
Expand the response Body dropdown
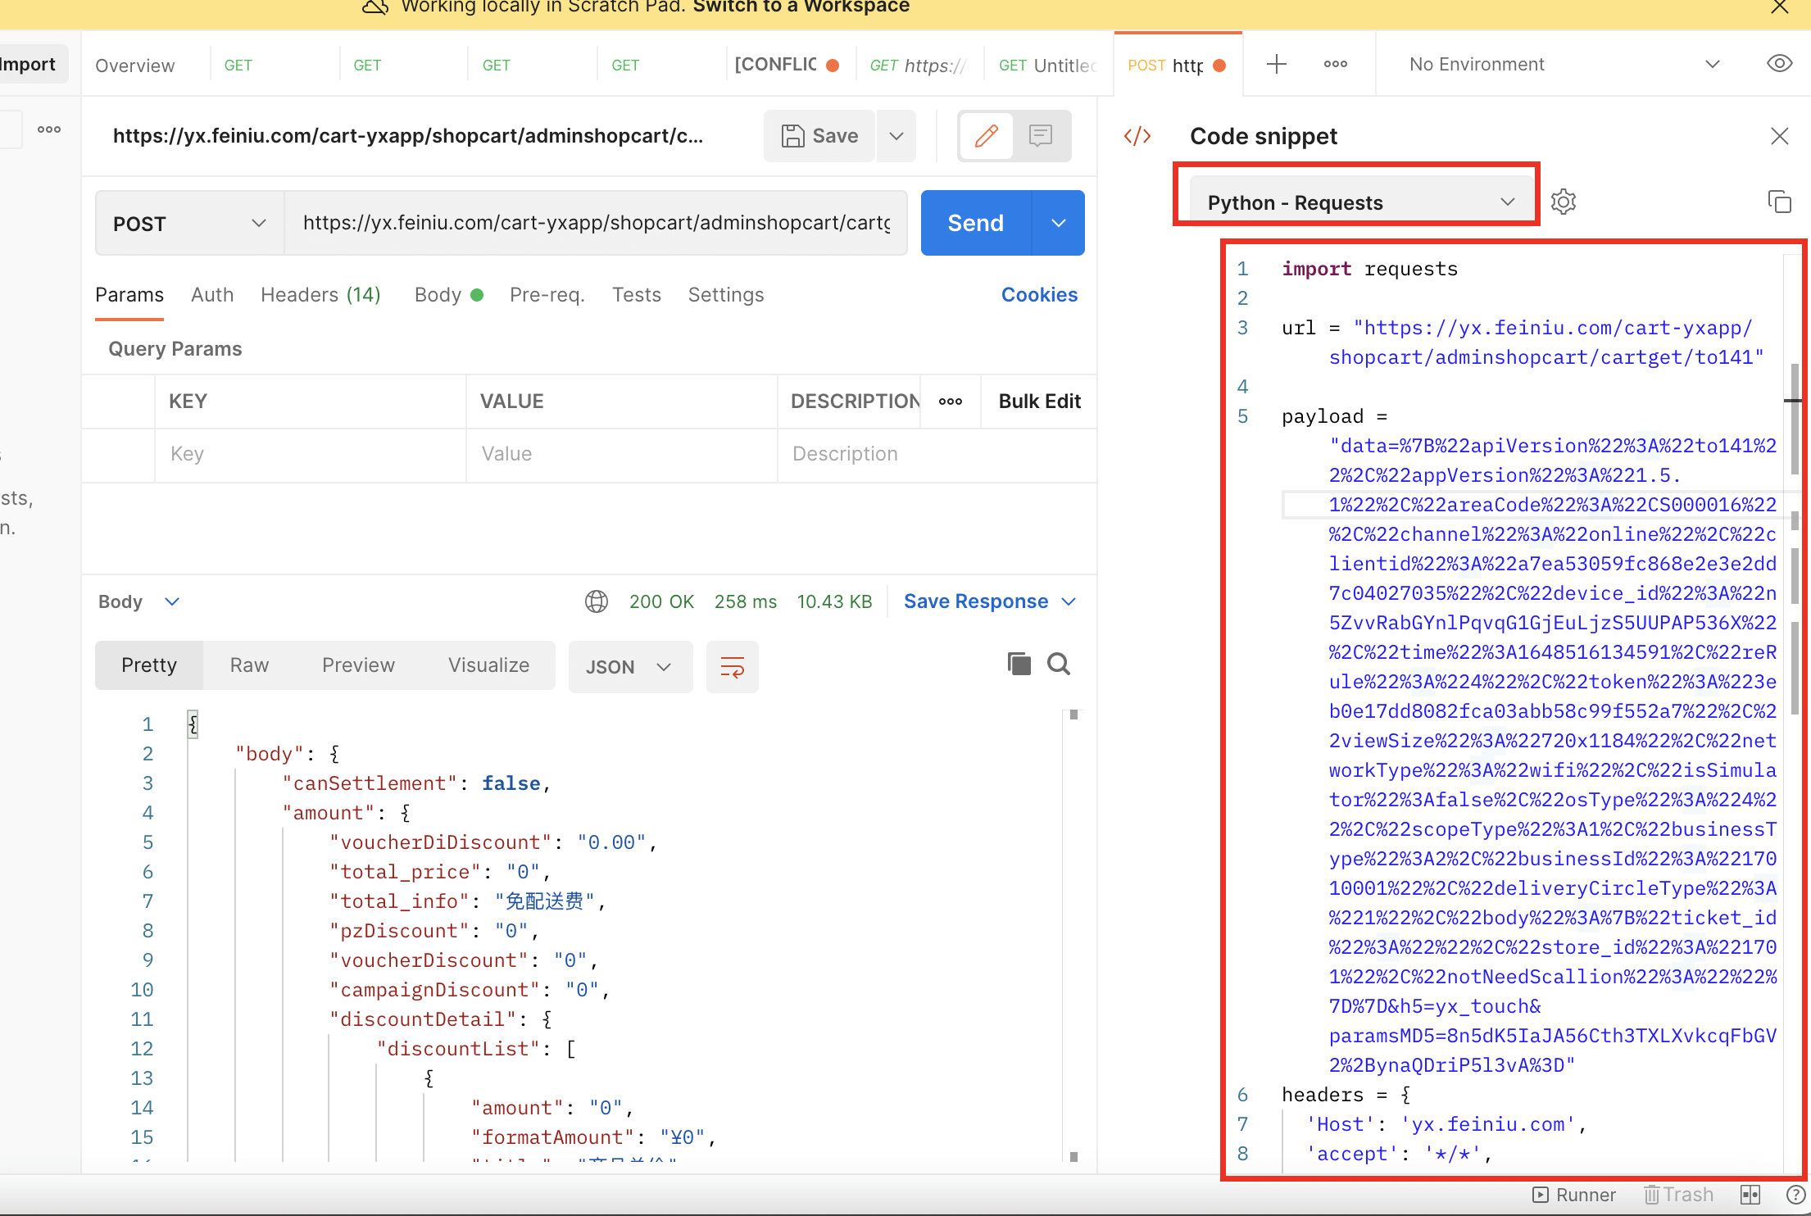click(139, 601)
